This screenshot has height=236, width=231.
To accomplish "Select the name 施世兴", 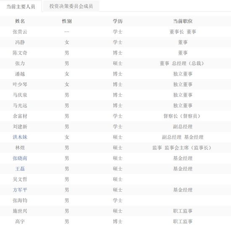I will click(x=20, y=211).
